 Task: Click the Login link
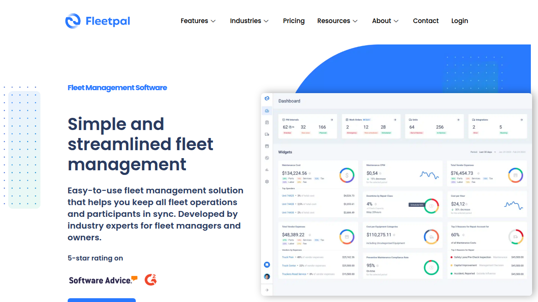(x=460, y=21)
